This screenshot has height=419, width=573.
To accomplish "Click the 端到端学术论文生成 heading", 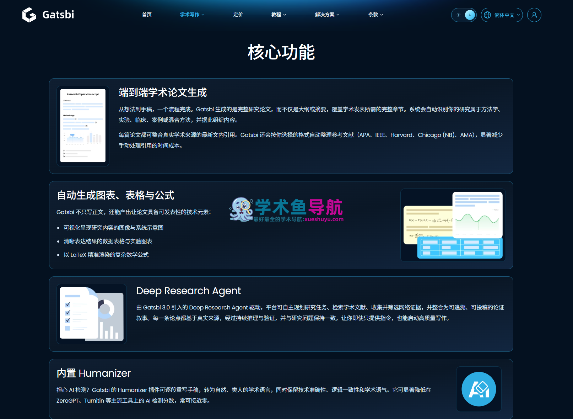I will click(163, 92).
